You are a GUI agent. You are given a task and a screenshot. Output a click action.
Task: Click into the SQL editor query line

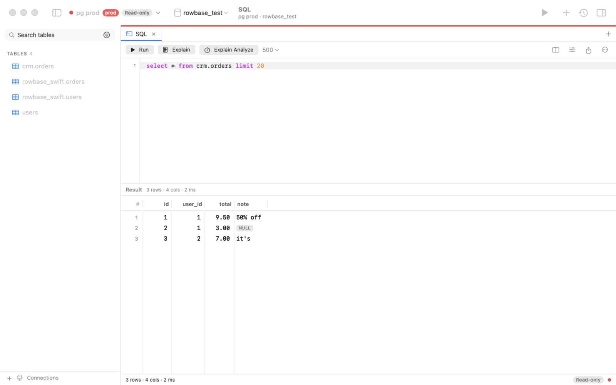(377, 66)
